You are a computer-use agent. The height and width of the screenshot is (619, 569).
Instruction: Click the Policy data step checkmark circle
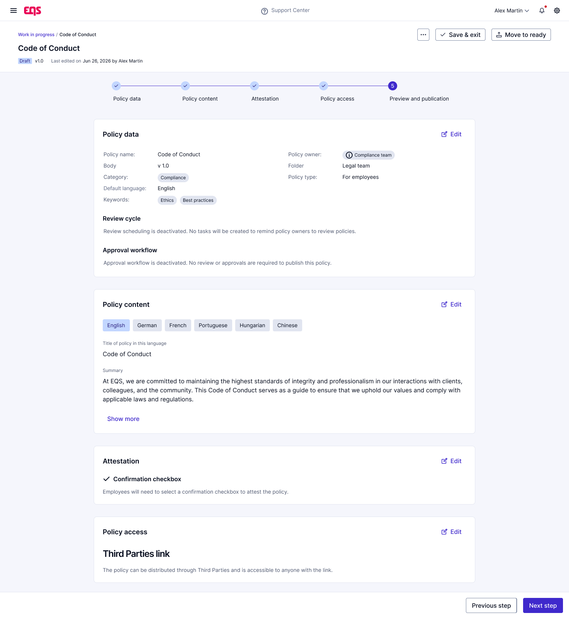tap(116, 86)
